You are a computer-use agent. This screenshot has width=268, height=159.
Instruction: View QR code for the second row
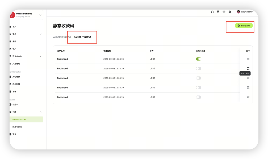point(248,68)
